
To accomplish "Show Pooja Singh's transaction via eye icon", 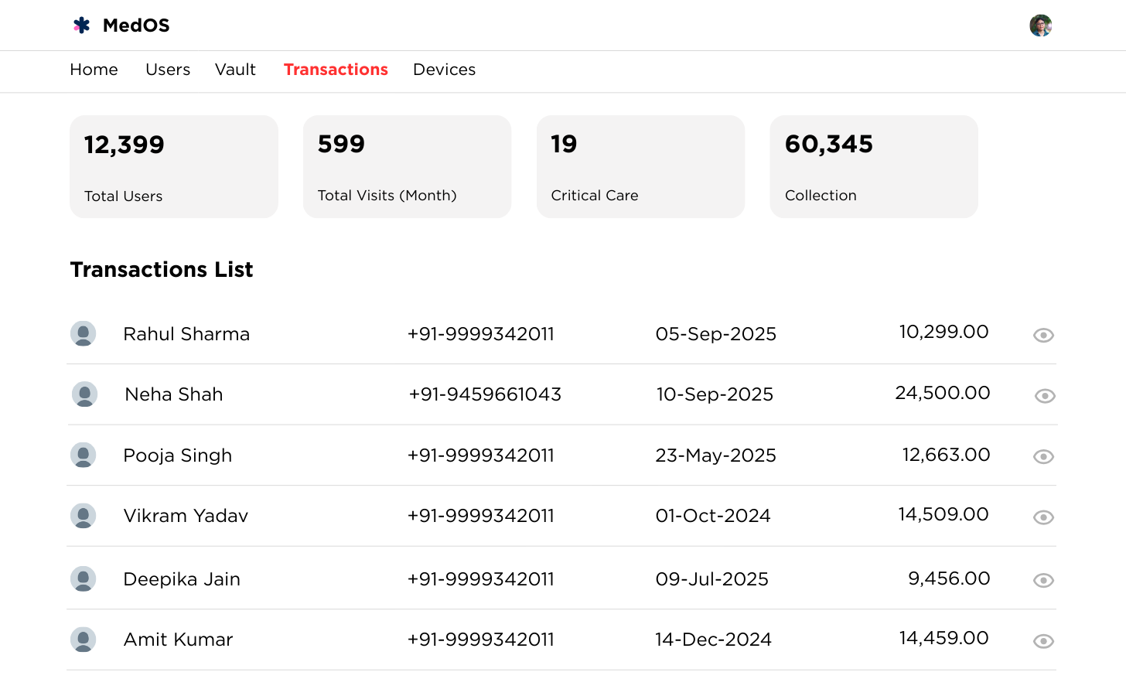I will coord(1043,457).
